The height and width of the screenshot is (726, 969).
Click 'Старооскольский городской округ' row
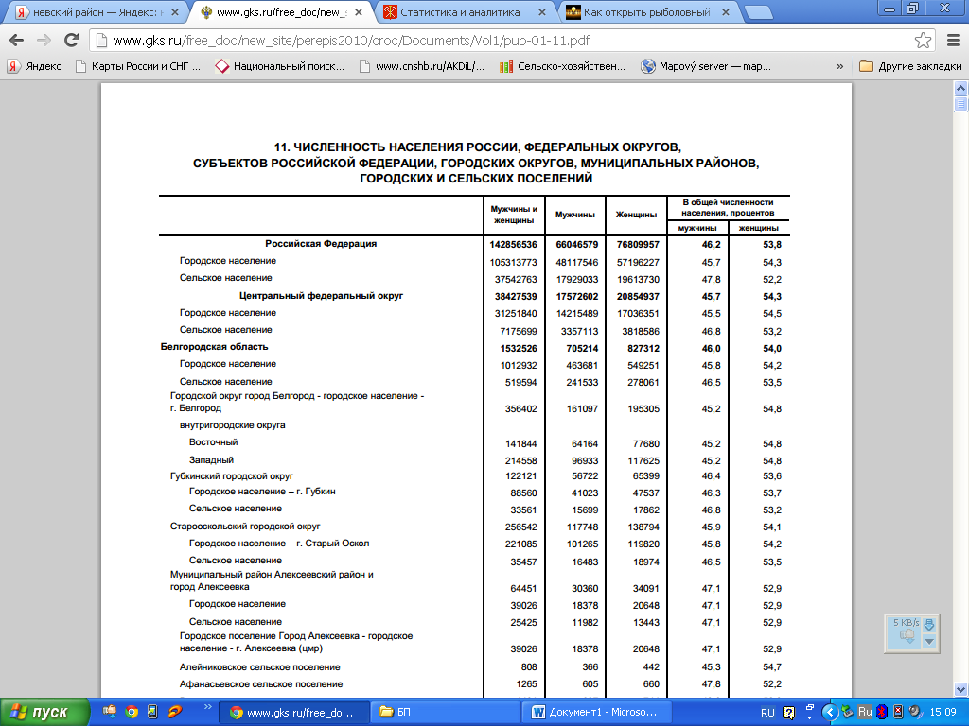245,527
